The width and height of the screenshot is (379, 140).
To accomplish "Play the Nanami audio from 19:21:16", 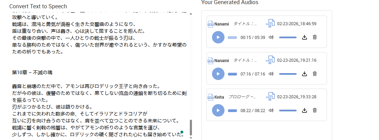I will tap(218, 74).
